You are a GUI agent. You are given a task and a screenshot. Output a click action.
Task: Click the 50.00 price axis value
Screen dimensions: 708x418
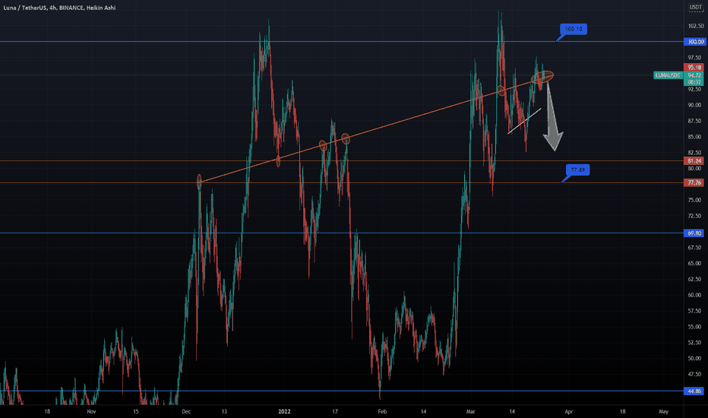click(694, 358)
